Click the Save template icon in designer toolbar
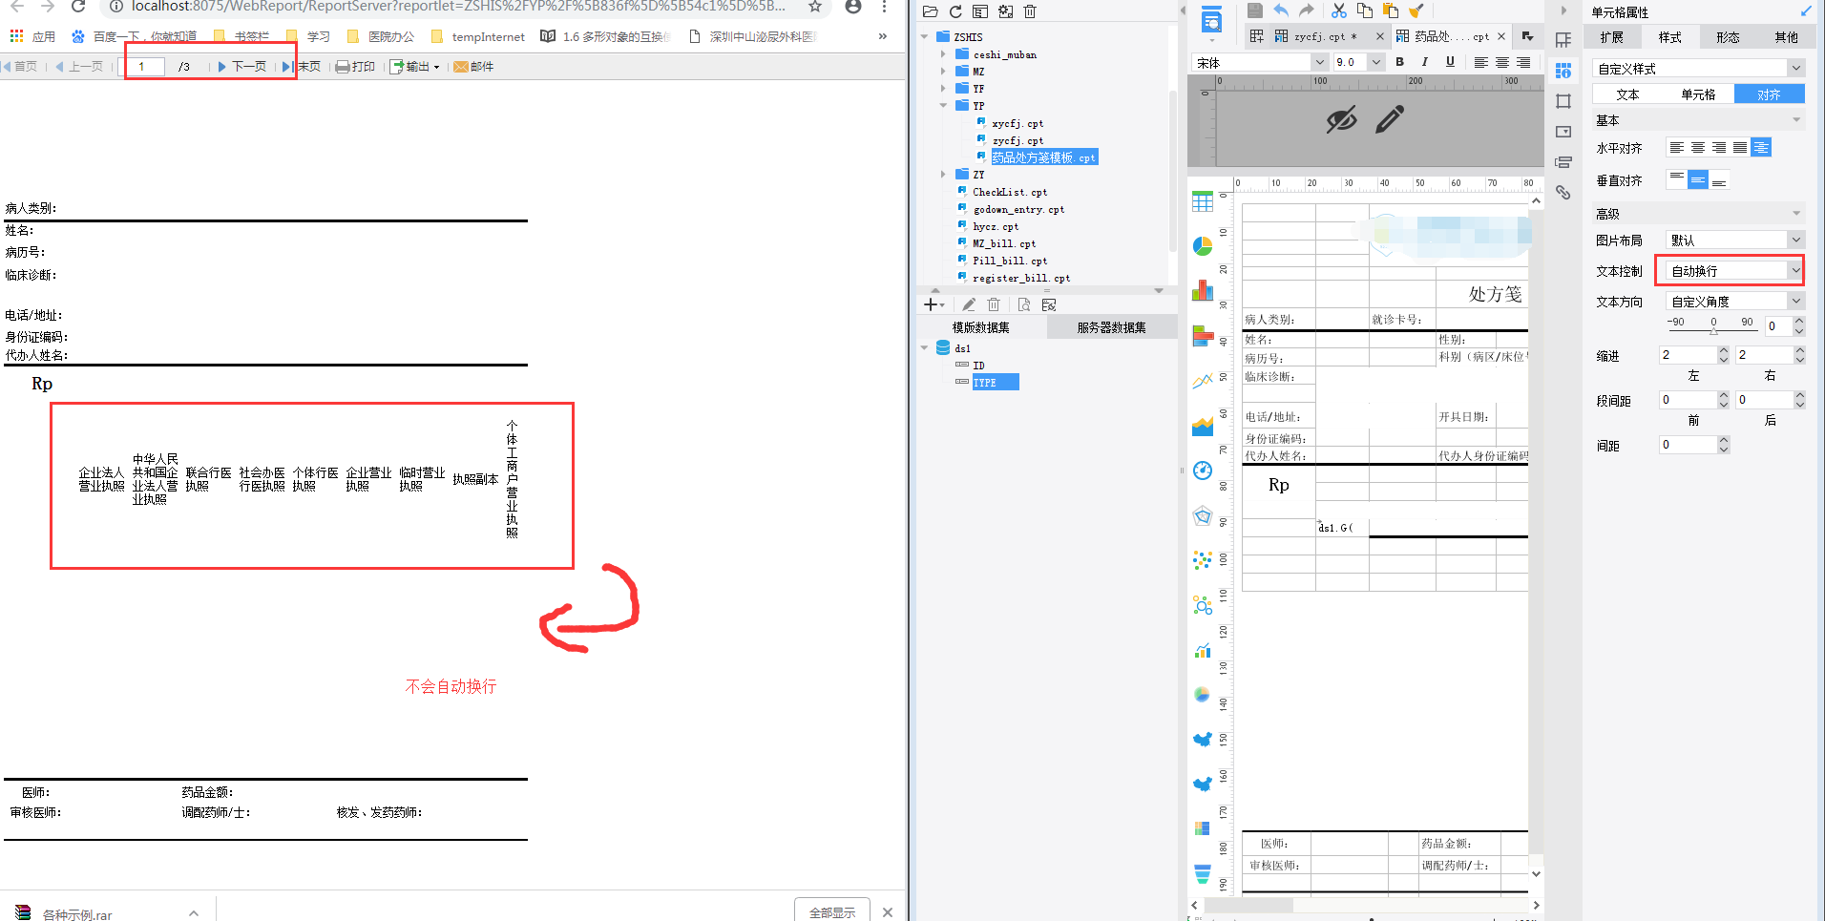Viewport: 1825px width, 921px height. pyautogui.click(x=1255, y=10)
